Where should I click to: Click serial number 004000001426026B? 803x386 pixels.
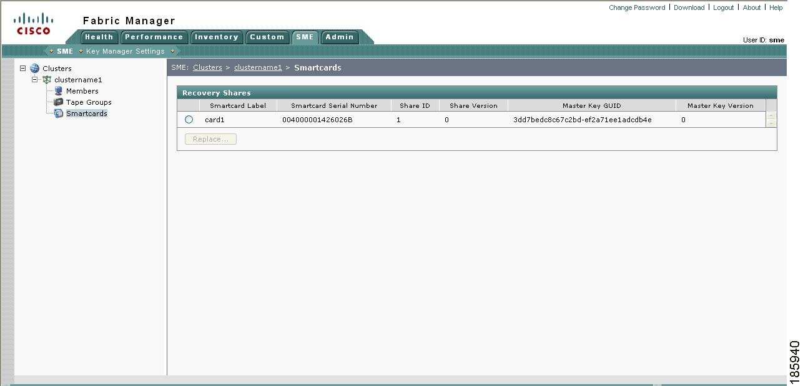(x=317, y=120)
